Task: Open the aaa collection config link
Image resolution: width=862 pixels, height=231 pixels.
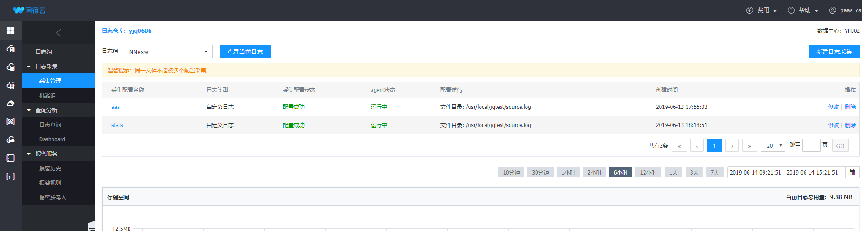Action: tap(115, 107)
